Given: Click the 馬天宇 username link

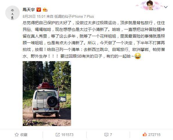Looking at the screenshot, I should [x=29, y=10].
